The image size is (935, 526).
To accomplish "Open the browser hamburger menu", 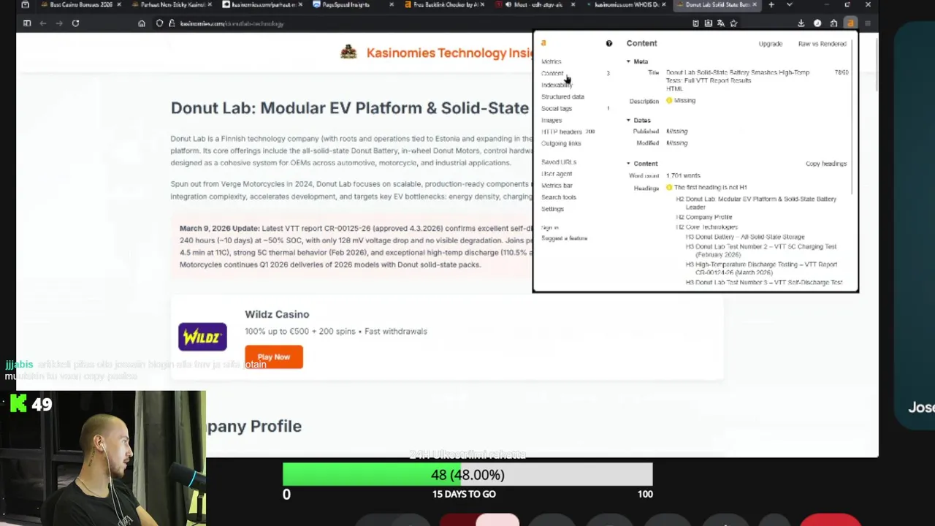I will click(x=868, y=23).
